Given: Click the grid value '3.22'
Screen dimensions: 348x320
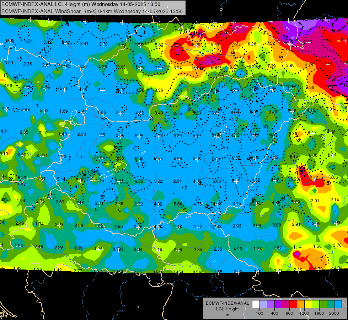Looking at the screenshot, I should 158,181.
